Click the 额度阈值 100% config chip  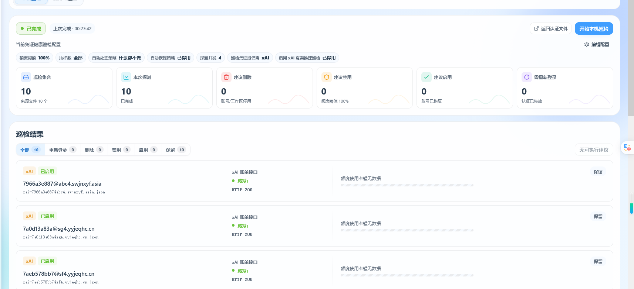34,58
